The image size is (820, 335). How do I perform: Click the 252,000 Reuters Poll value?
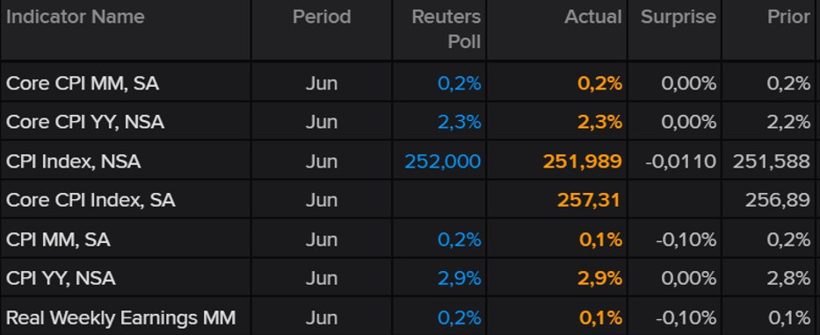tap(442, 161)
